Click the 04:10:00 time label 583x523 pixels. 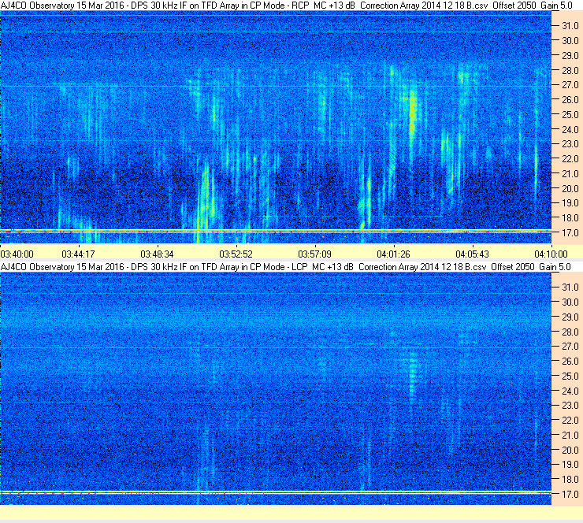[x=551, y=254]
